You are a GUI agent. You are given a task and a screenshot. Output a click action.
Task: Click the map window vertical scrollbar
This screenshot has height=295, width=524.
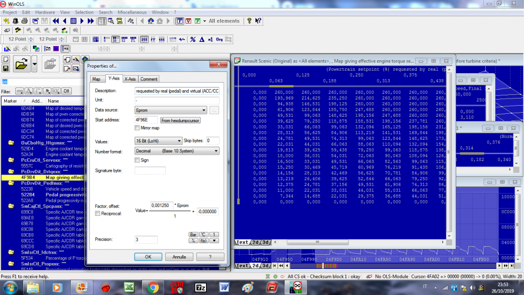[x=449, y=152]
